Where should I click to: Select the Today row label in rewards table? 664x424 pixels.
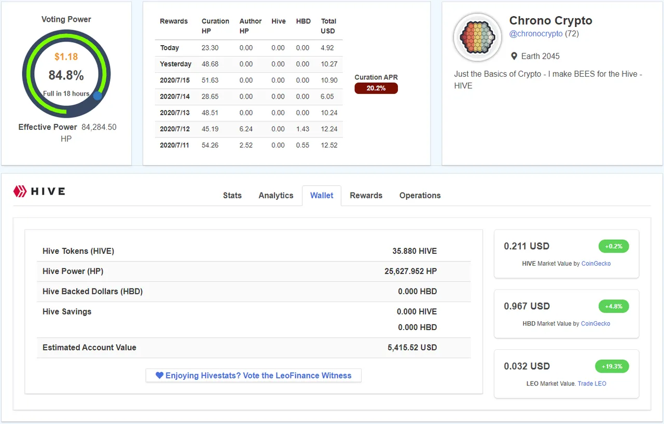(170, 48)
